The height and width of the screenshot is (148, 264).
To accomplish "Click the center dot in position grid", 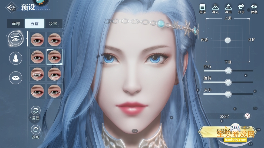I will pos(228,40).
